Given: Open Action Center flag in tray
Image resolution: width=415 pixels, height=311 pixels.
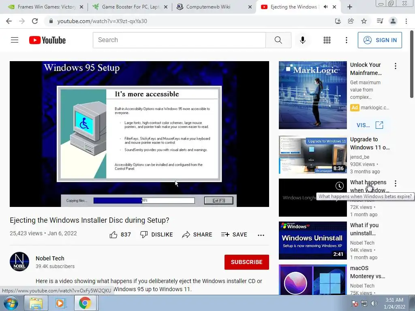Looking at the screenshot, I should click(354, 303).
